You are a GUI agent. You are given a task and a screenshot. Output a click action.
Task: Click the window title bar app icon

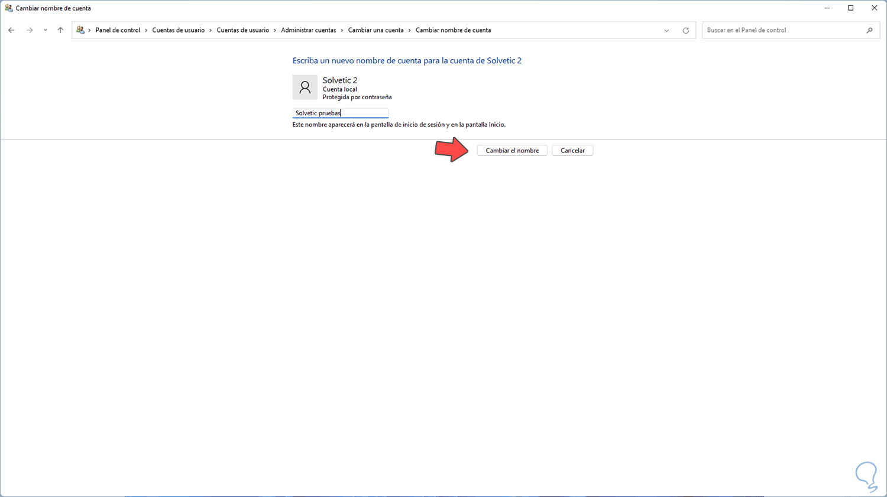point(8,8)
